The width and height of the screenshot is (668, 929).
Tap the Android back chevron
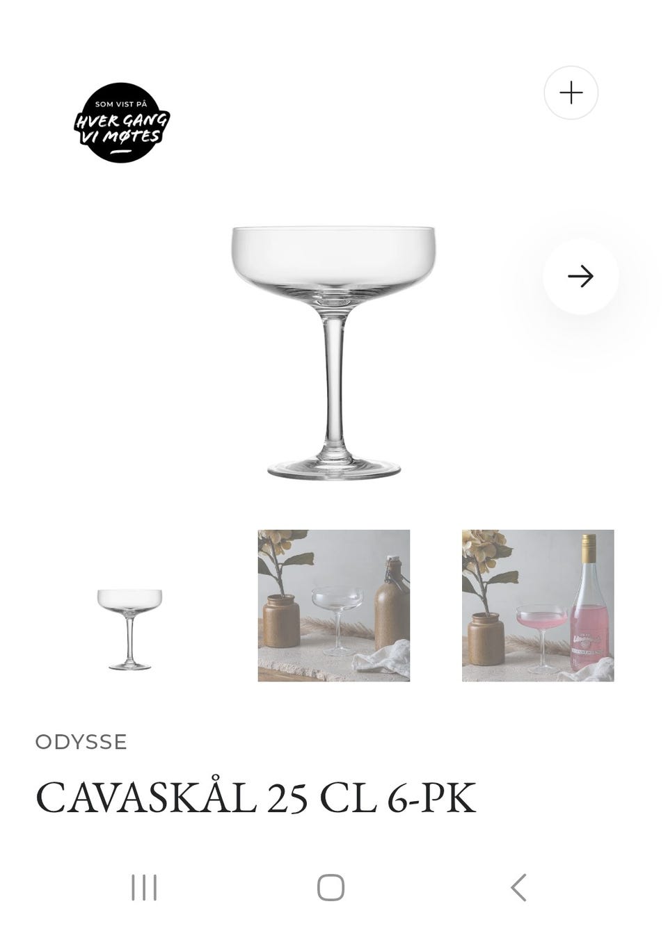518,888
